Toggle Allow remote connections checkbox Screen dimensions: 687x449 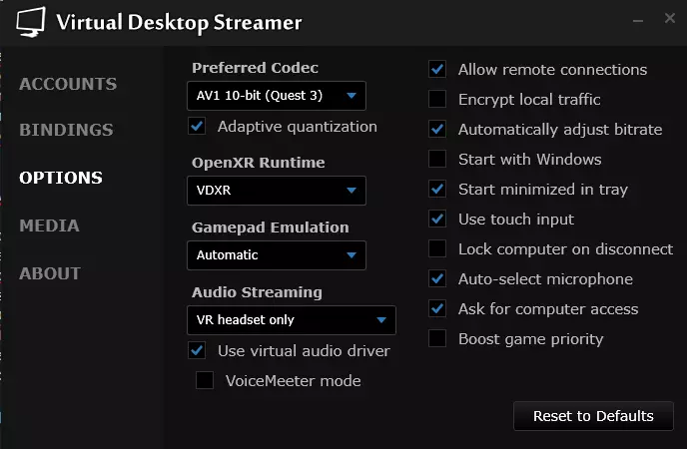point(437,69)
